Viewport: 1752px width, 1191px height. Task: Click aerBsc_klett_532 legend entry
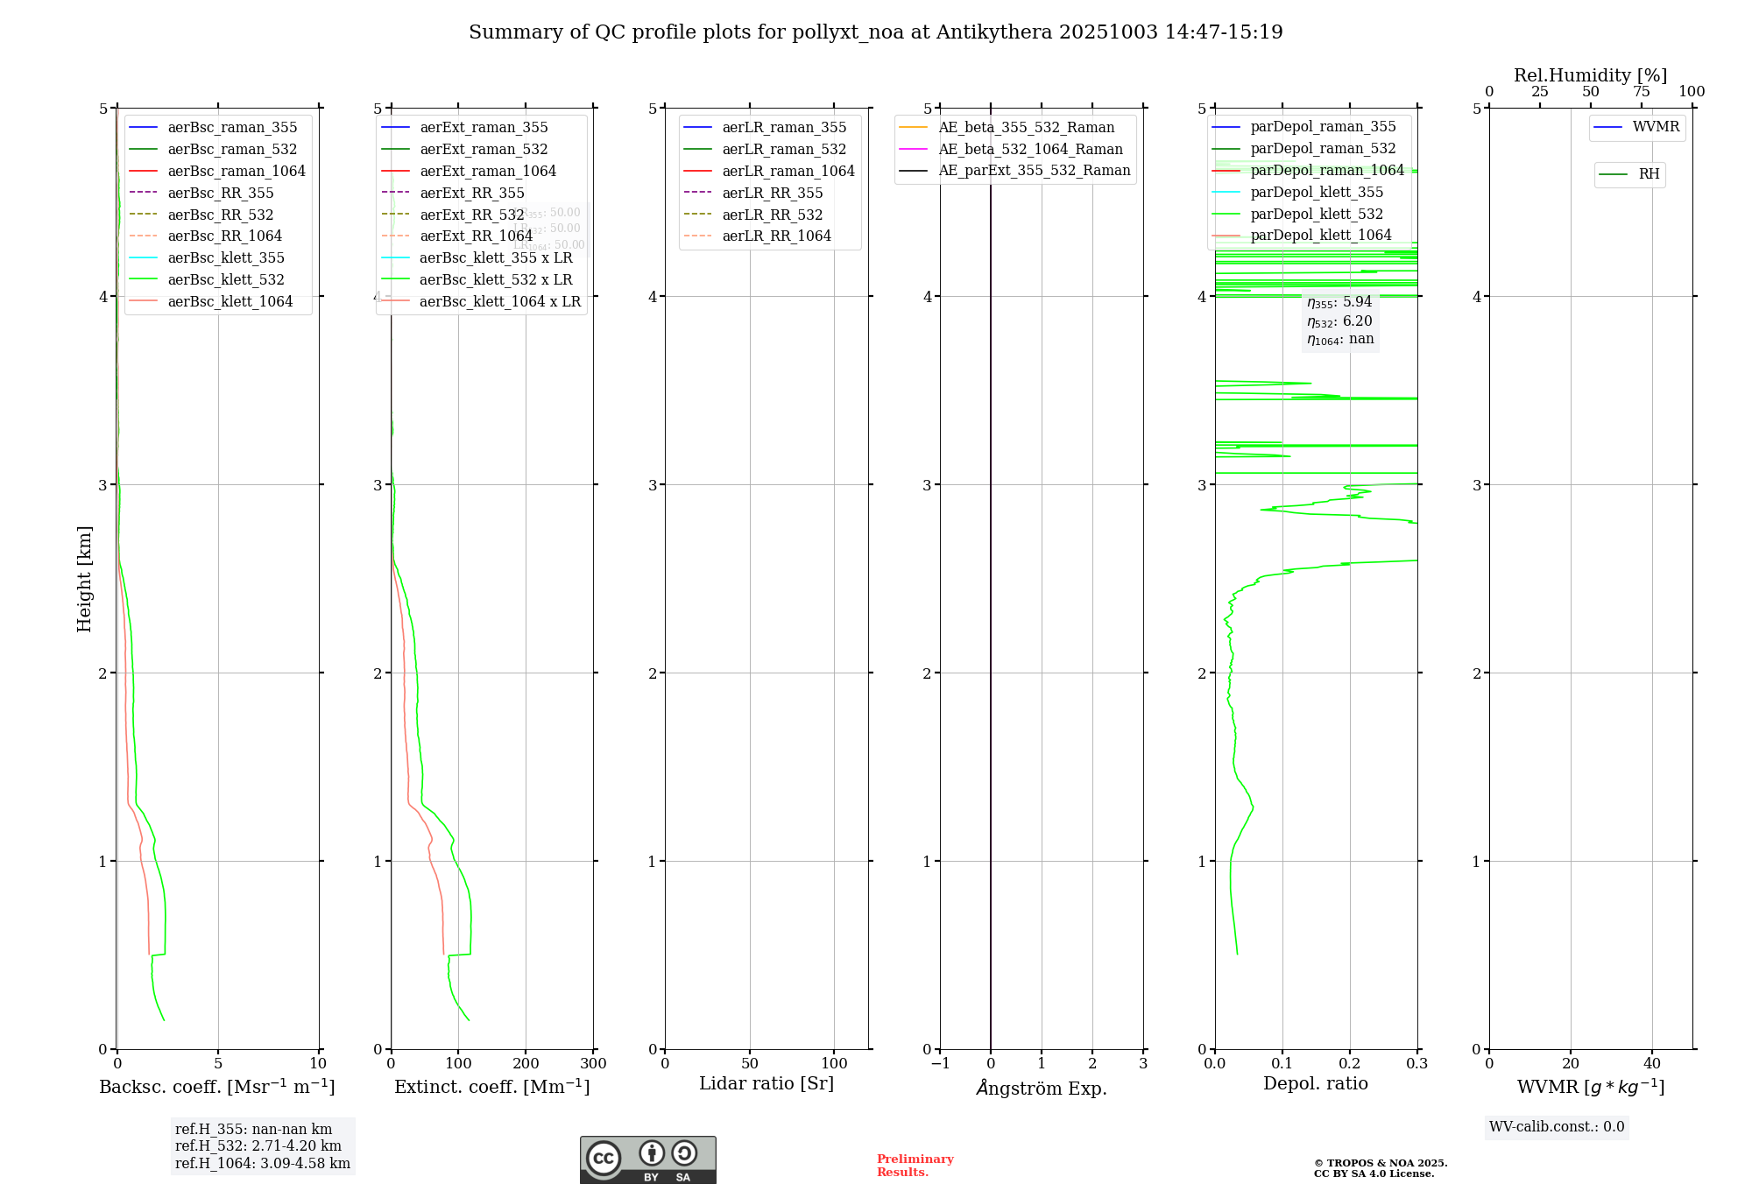tap(226, 279)
